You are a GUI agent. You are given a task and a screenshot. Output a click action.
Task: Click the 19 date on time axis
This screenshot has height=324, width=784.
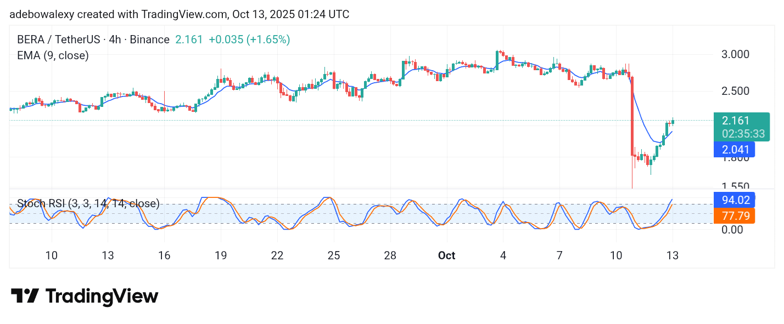click(221, 255)
